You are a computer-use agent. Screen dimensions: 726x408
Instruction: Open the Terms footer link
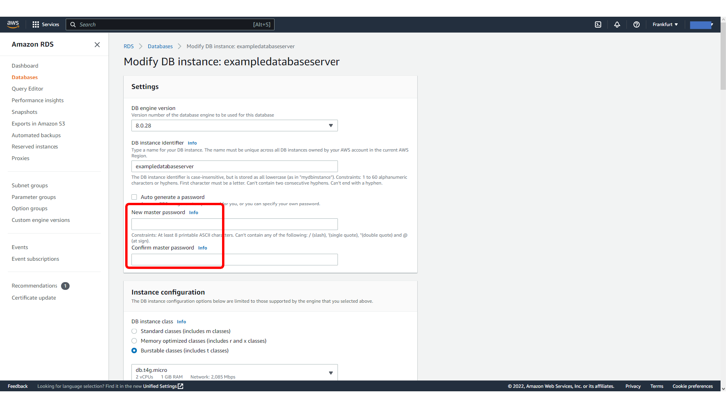coord(657,386)
